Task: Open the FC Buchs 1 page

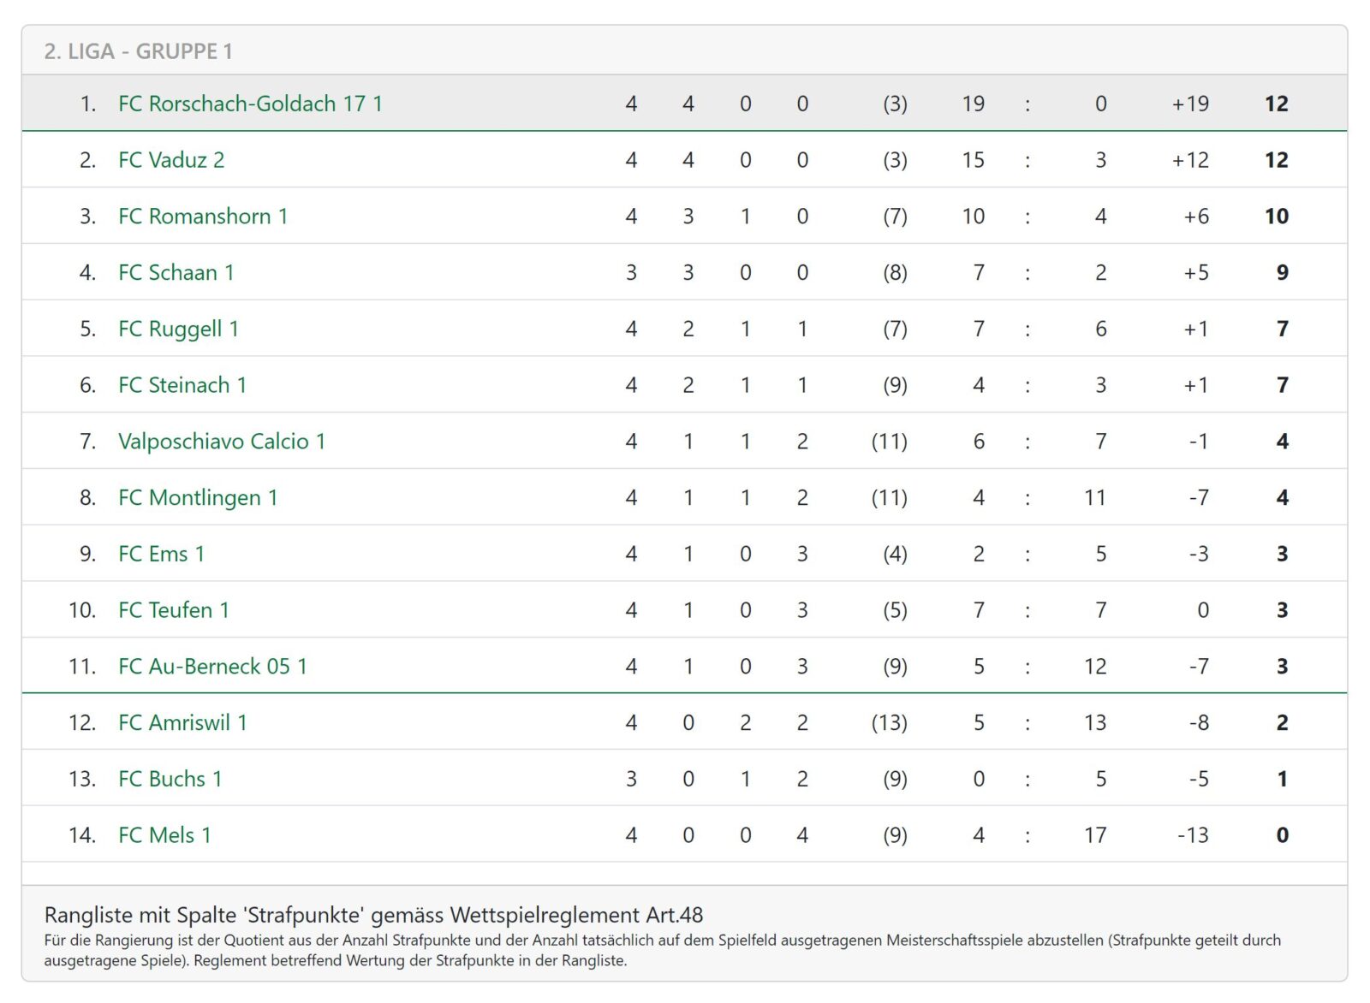Action: (x=170, y=780)
